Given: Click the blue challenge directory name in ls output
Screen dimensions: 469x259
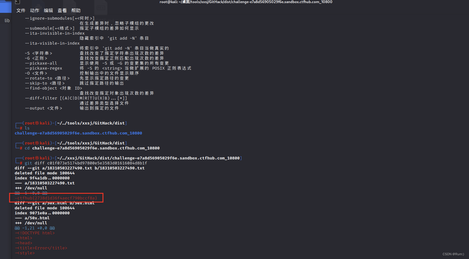Looking at the screenshot, I should point(78,133).
